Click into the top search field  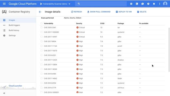[x=101, y=4]
